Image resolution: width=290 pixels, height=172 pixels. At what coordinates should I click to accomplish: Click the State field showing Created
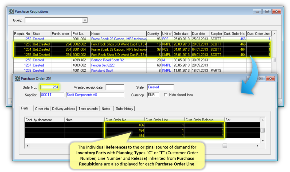coord(160,87)
